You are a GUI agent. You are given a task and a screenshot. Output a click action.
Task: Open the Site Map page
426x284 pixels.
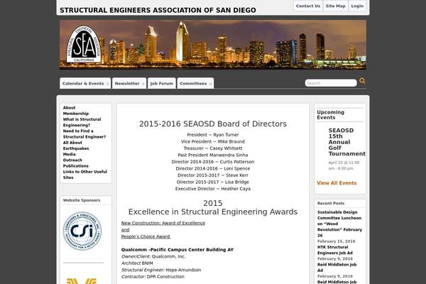(336, 6)
